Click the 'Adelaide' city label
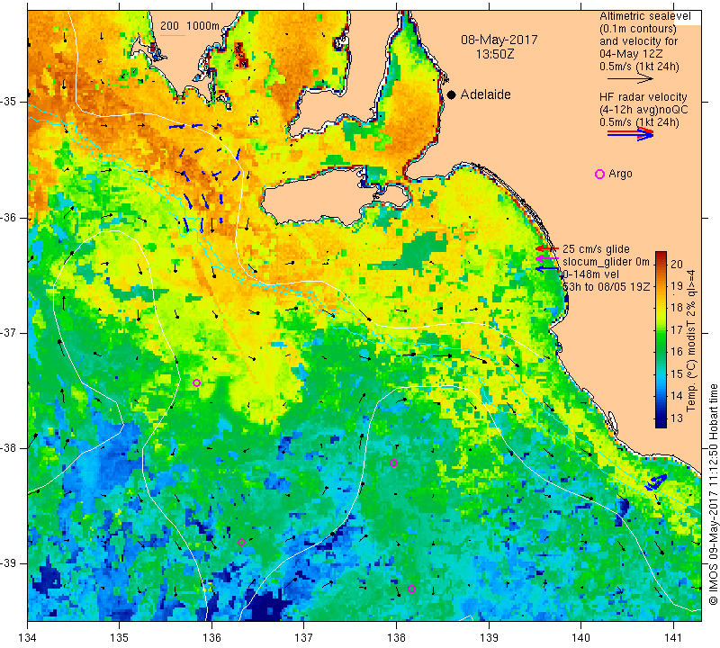The height and width of the screenshot is (648, 720). pyautogui.click(x=485, y=94)
